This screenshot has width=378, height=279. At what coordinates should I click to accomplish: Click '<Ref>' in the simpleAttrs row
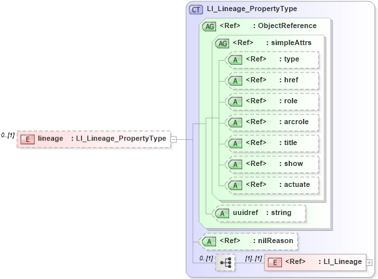(x=243, y=42)
